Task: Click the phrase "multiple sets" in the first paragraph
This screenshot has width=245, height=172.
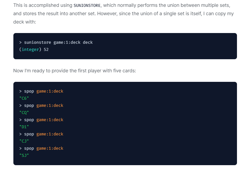Action: point(216,6)
